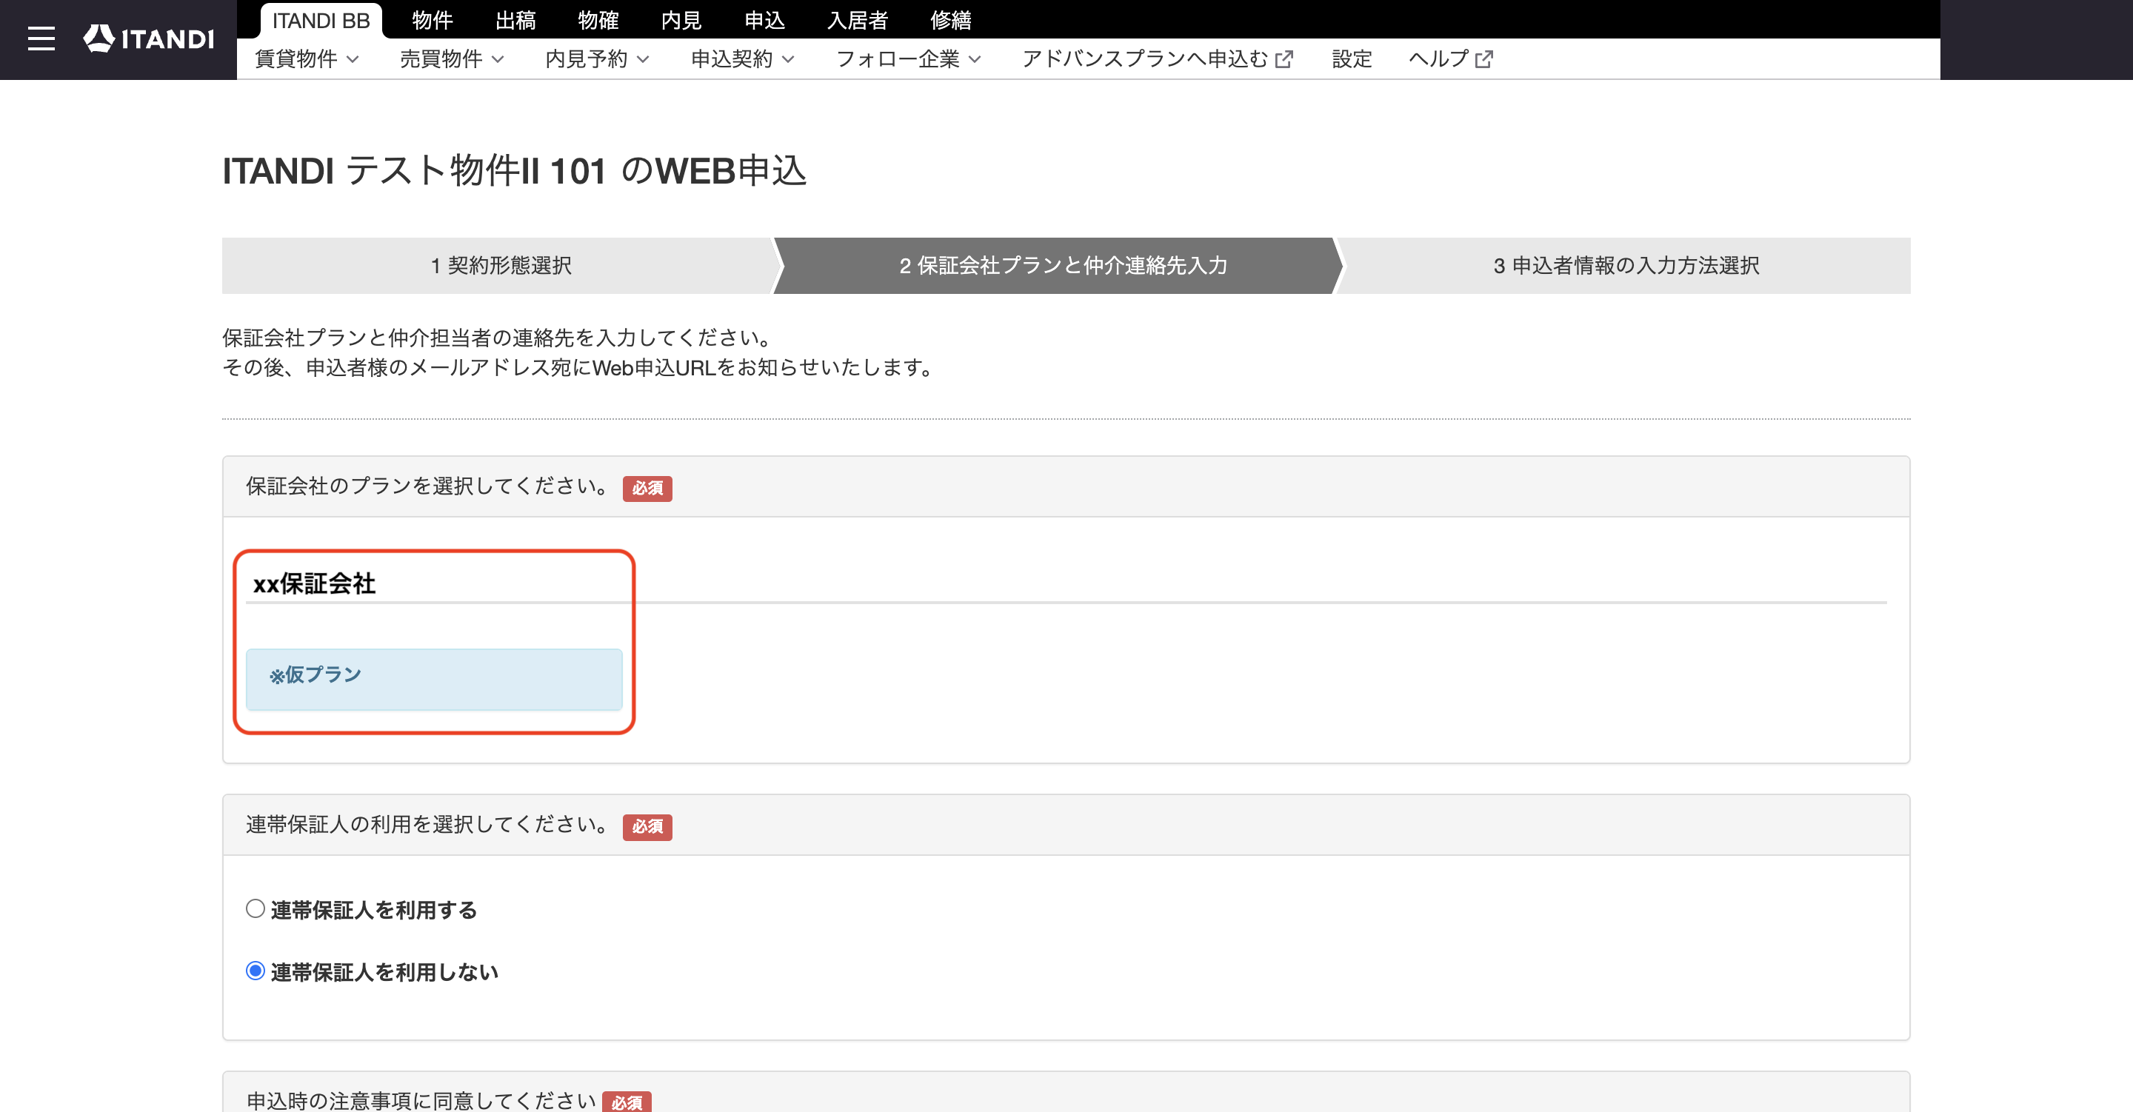Select 連帯保証人を利用する radio button
This screenshot has height=1112, width=2133.
click(255, 909)
